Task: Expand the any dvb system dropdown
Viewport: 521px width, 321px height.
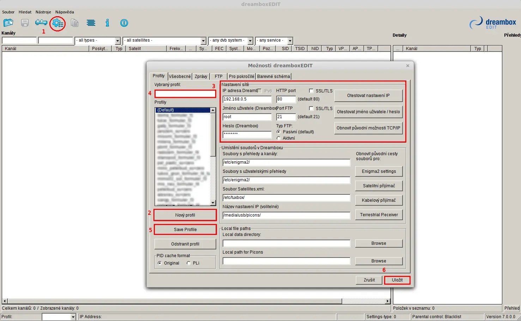Action: coord(250,41)
